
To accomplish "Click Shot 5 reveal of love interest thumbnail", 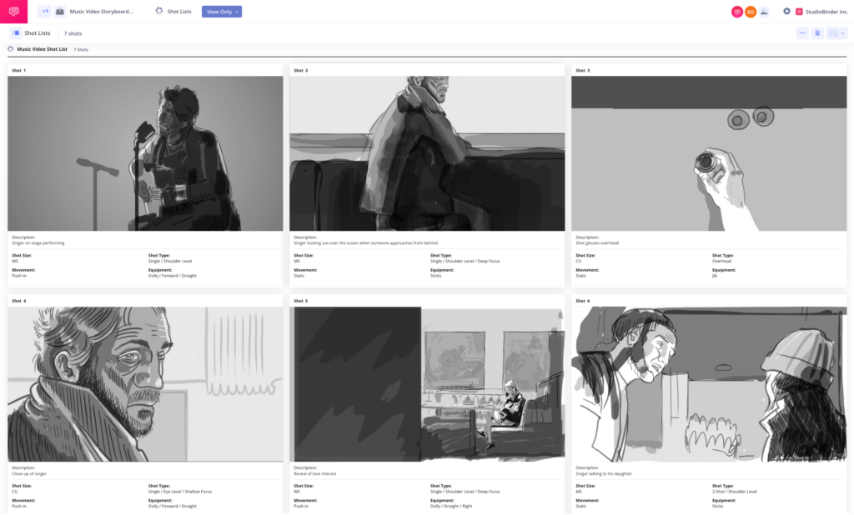I will pyautogui.click(x=426, y=382).
